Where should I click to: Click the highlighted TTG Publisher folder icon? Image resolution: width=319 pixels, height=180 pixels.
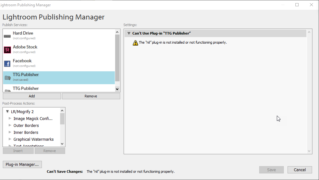pyautogui.click(x=8, y=78)
